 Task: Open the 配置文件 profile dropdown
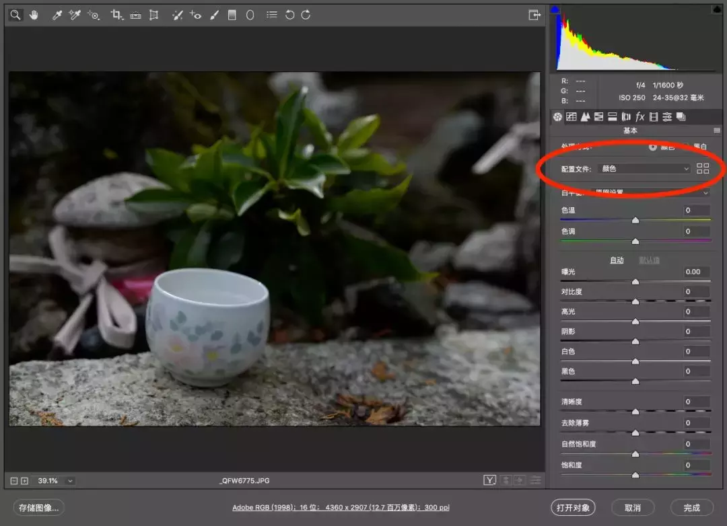tap(644, 169)
